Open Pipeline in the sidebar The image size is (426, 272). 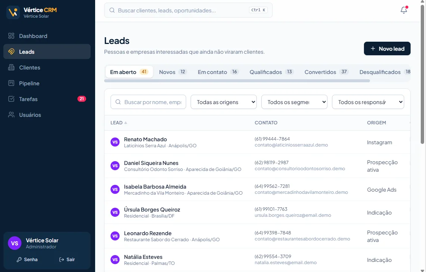47,83
